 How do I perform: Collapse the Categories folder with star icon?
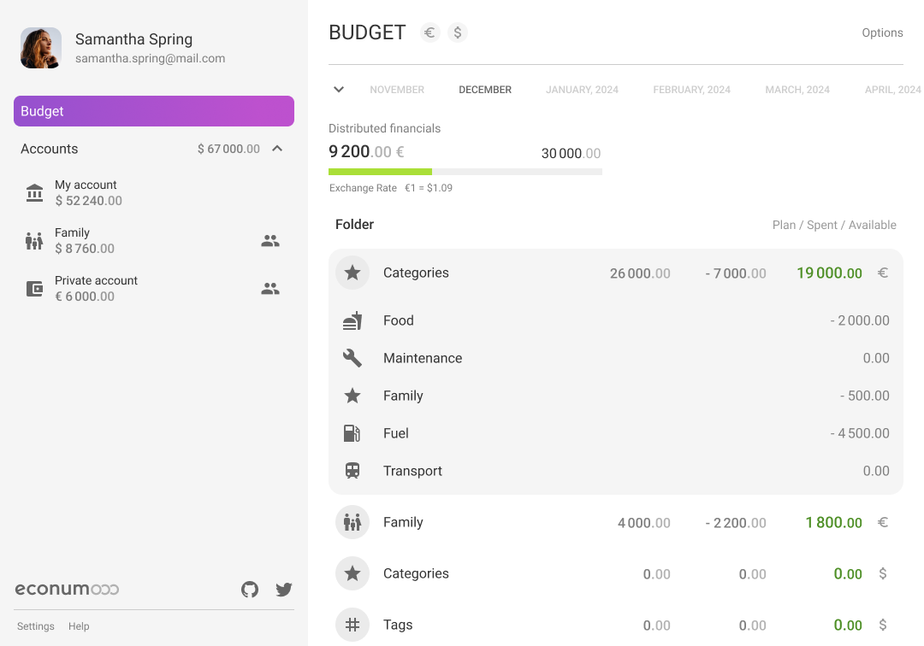coord(352,273)
